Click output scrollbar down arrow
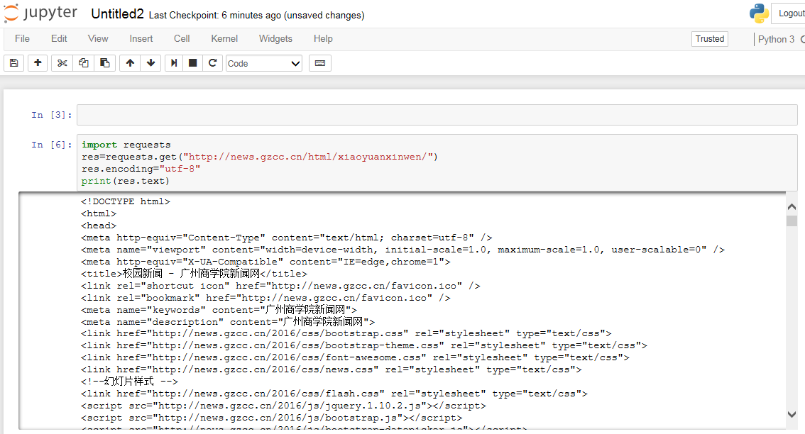 [x=792, y=415]
